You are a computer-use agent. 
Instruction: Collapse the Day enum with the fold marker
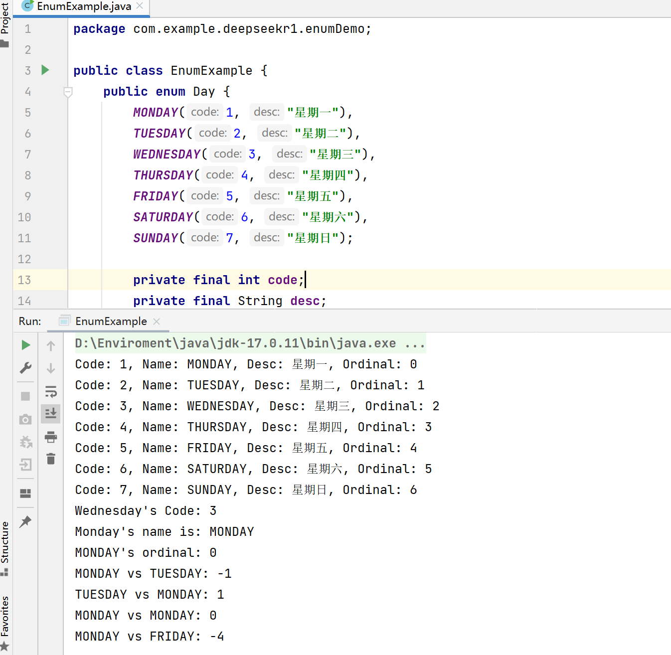(68, 92)
